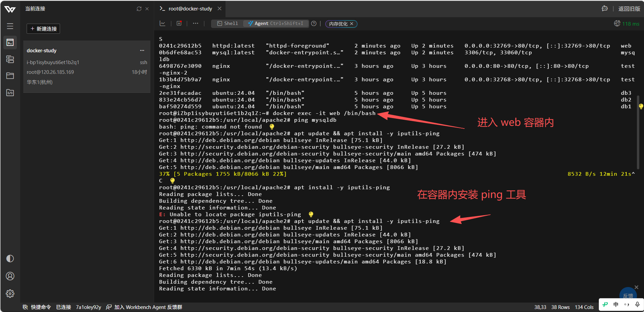Screen dimensions: 644x312
Task: Toggle dark/light theme icon
Action: point(10,258)
